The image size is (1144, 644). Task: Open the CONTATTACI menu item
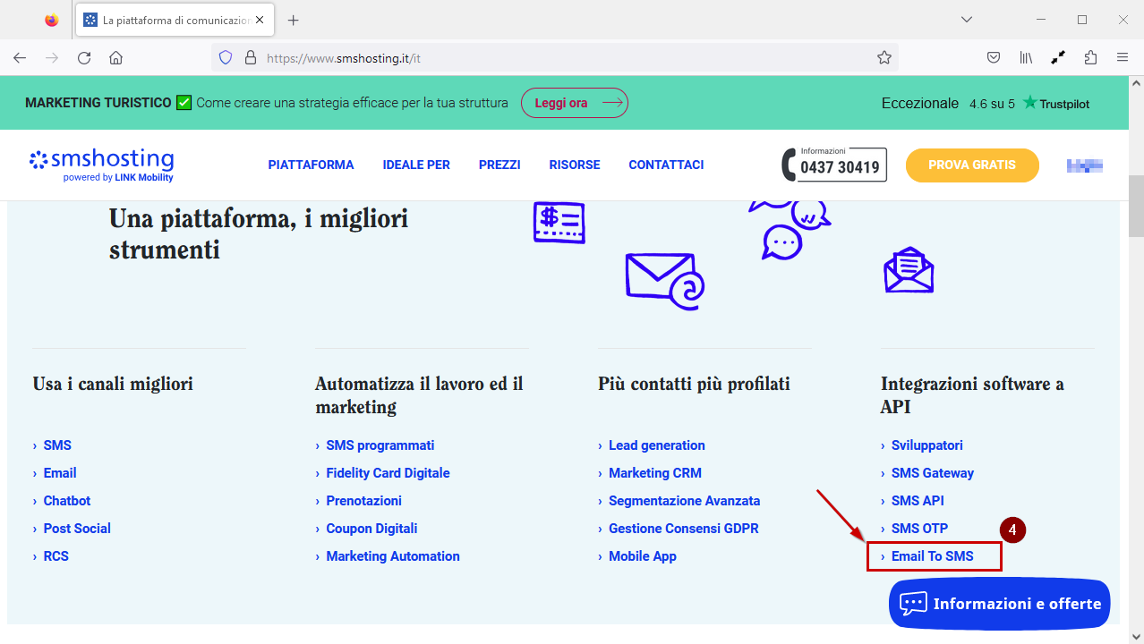[x=666, y=165]
